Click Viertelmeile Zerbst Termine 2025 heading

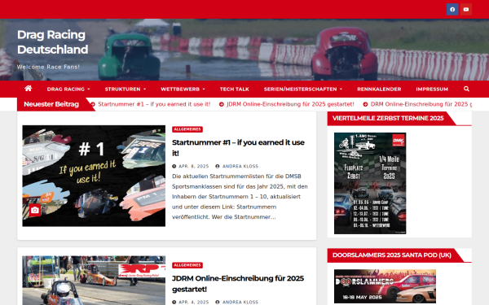pos(388,118)
